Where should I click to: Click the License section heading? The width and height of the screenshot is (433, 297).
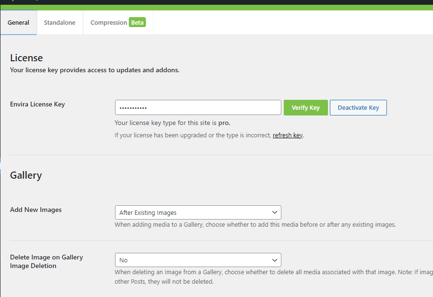[x=26, y=57]
